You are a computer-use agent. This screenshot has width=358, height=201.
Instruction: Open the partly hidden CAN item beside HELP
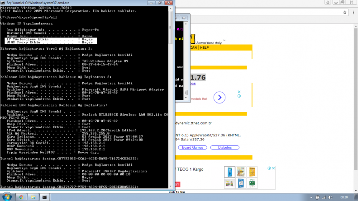click(x=193, y=47)
